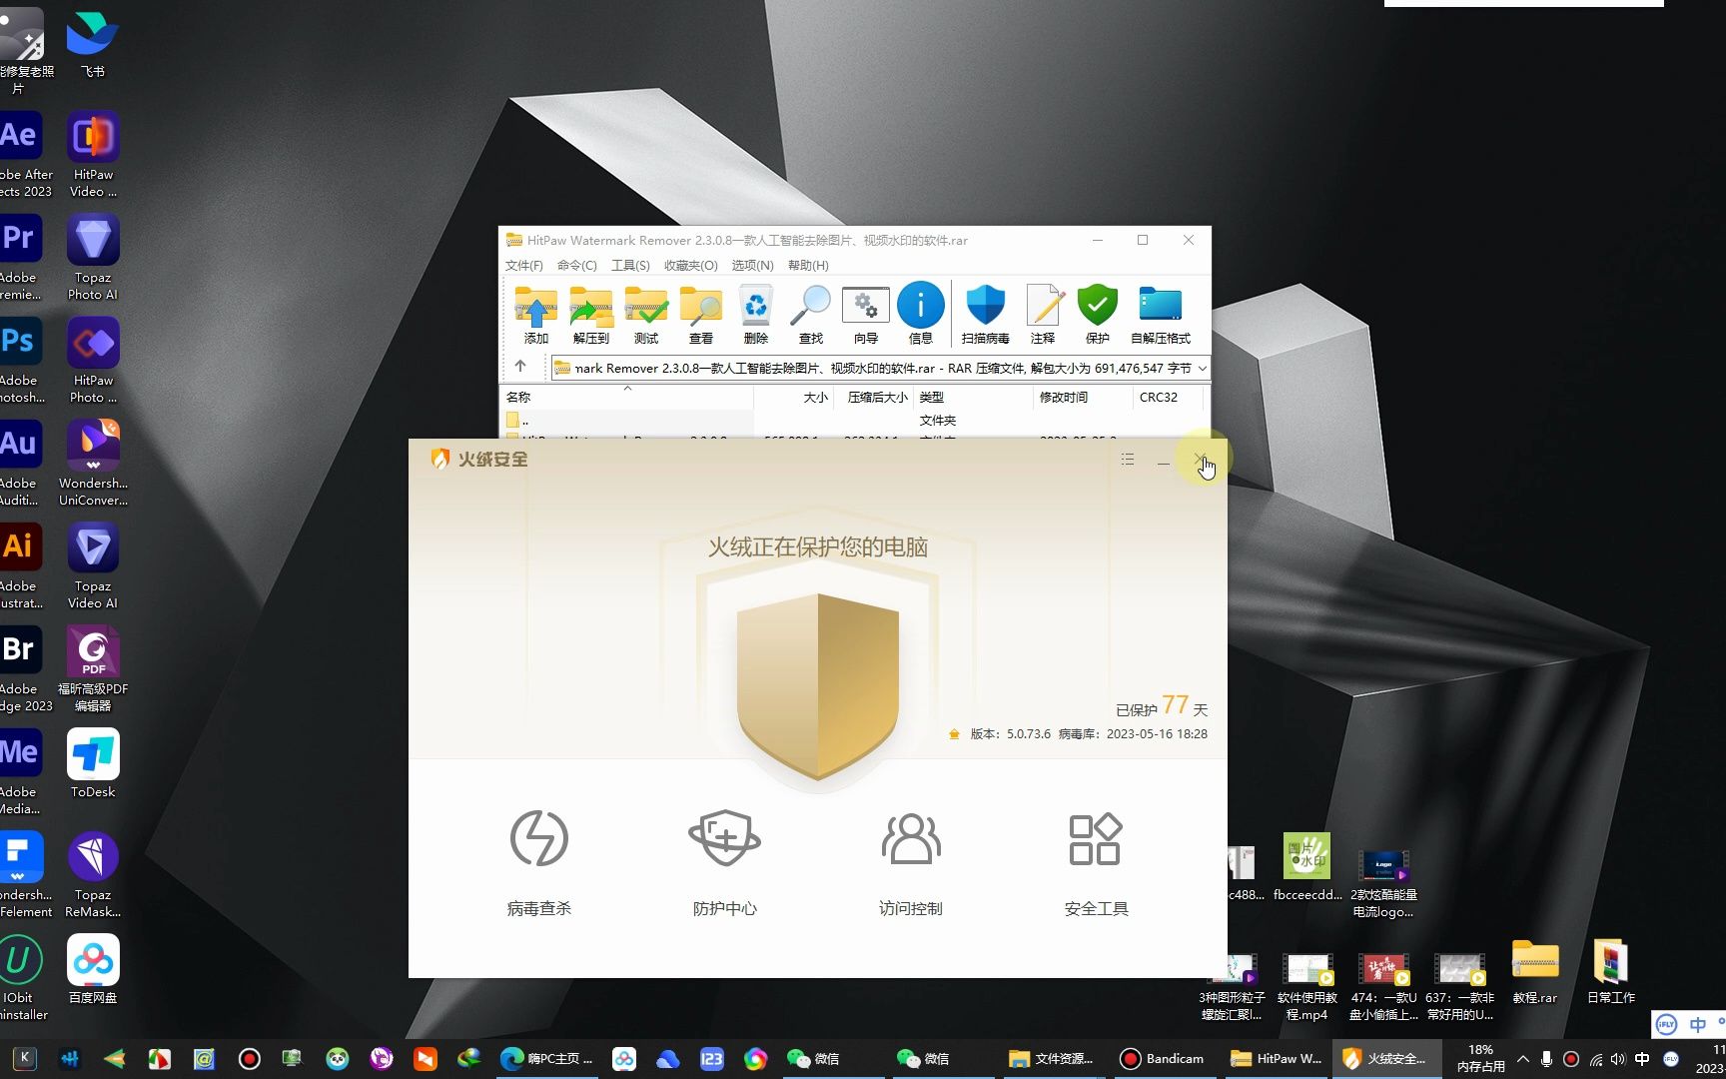Click the 中 input method tray indicator

(x=1642, y=1059)
